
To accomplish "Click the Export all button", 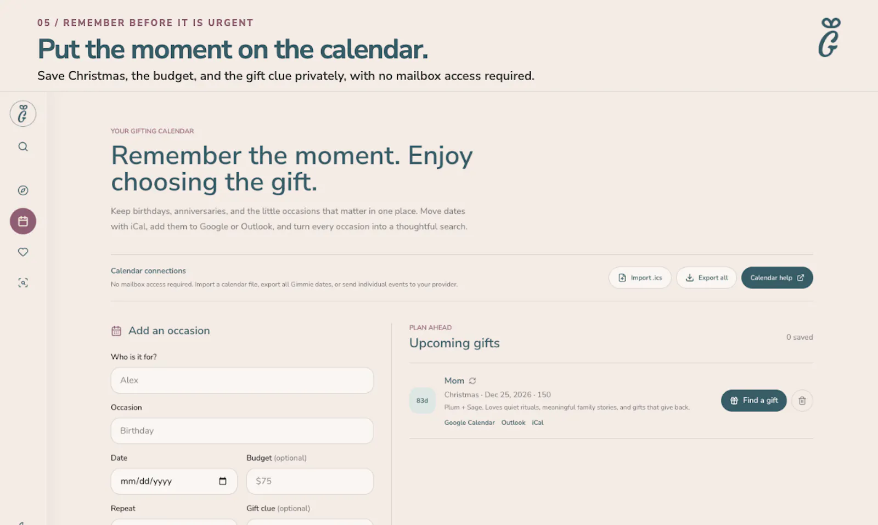I will click(706, 278).
